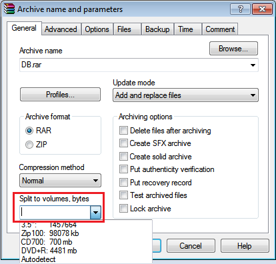Image resolution: width=276 pixels, height=264 pixels.
Task: Select Autodetect in the volume size list
Action: (x=86, y=259)
